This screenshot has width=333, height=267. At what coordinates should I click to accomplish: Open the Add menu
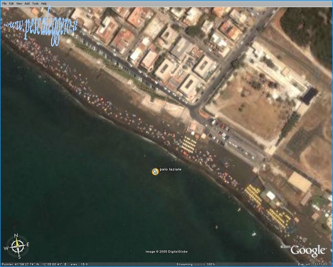(27, 3)
